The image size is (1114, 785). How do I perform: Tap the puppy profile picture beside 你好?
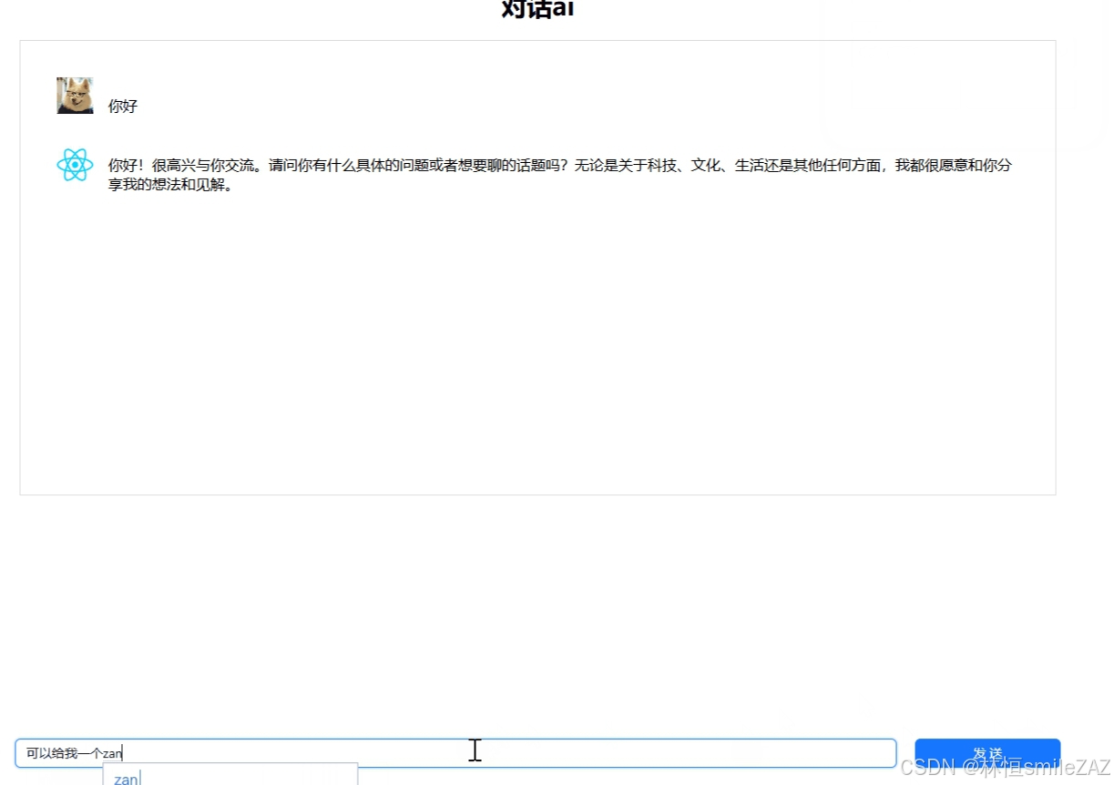point(74,95)
